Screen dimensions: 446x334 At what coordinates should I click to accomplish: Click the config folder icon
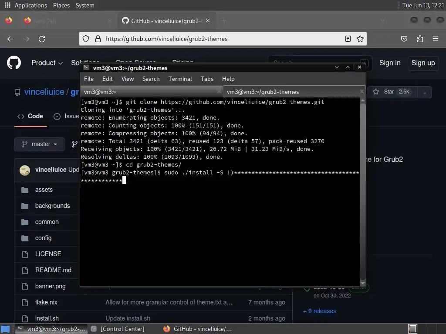pyautogui.click(x=25, y=238)
